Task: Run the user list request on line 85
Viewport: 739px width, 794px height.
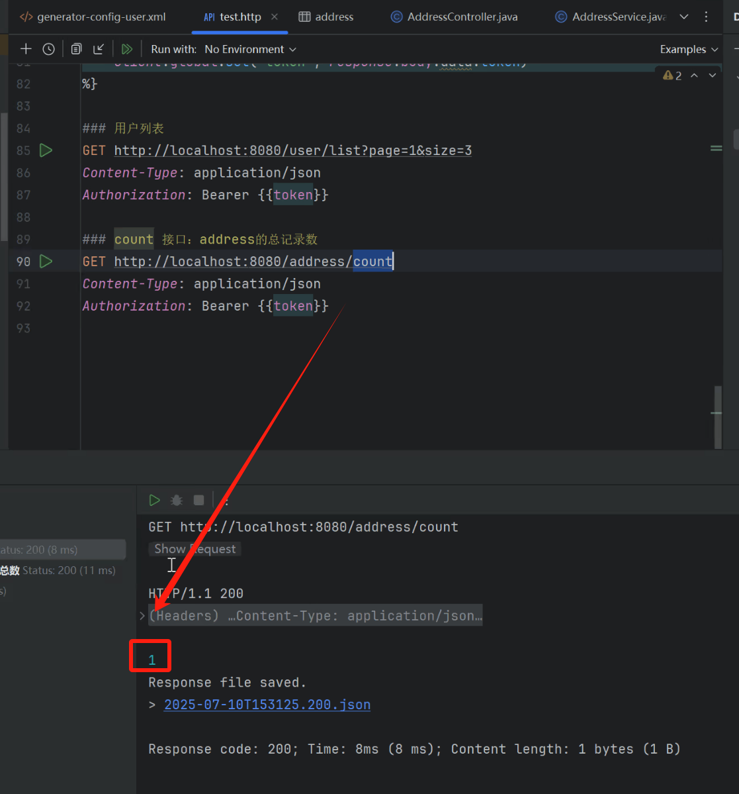Action: (46, 150)
